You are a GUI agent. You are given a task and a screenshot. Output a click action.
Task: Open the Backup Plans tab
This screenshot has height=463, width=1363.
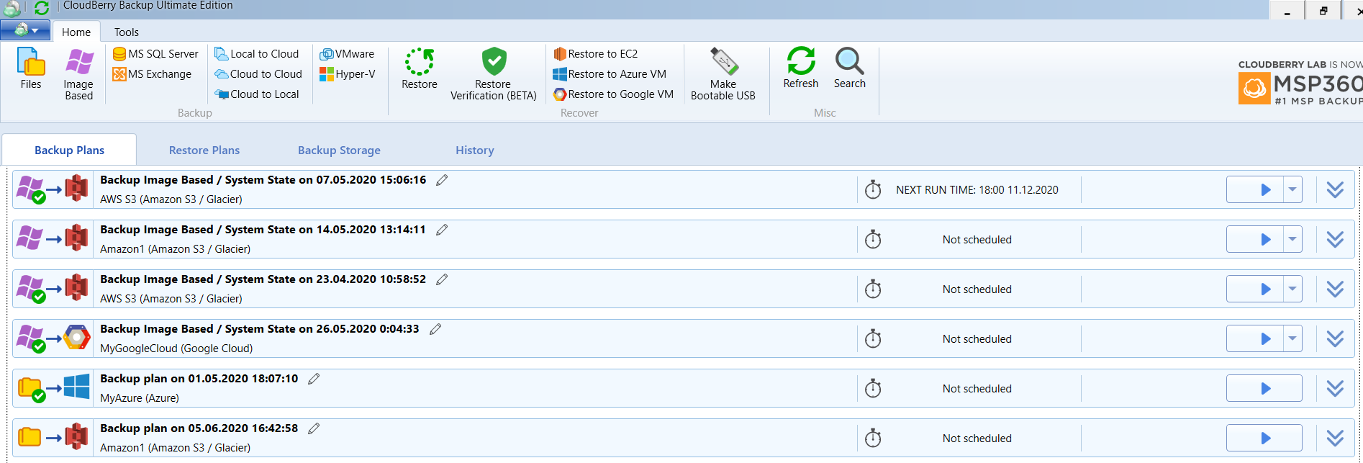[70, 150]
